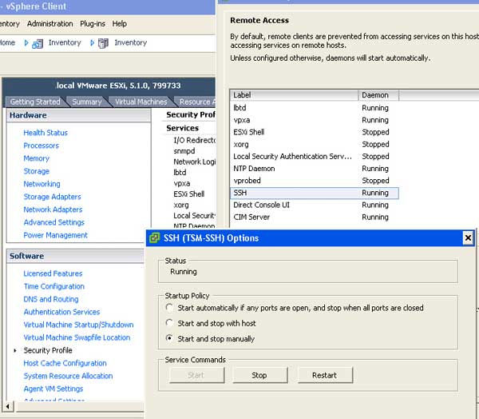Image resolution: width=479 pixels, height=419 pixels.
Task: Select Start automatically if any ports open
Action: click(169, 307)
